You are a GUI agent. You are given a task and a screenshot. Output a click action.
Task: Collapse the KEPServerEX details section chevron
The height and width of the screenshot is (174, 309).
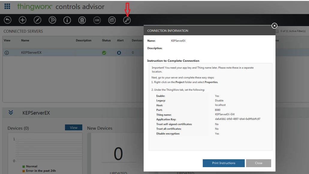pos(11,113)
